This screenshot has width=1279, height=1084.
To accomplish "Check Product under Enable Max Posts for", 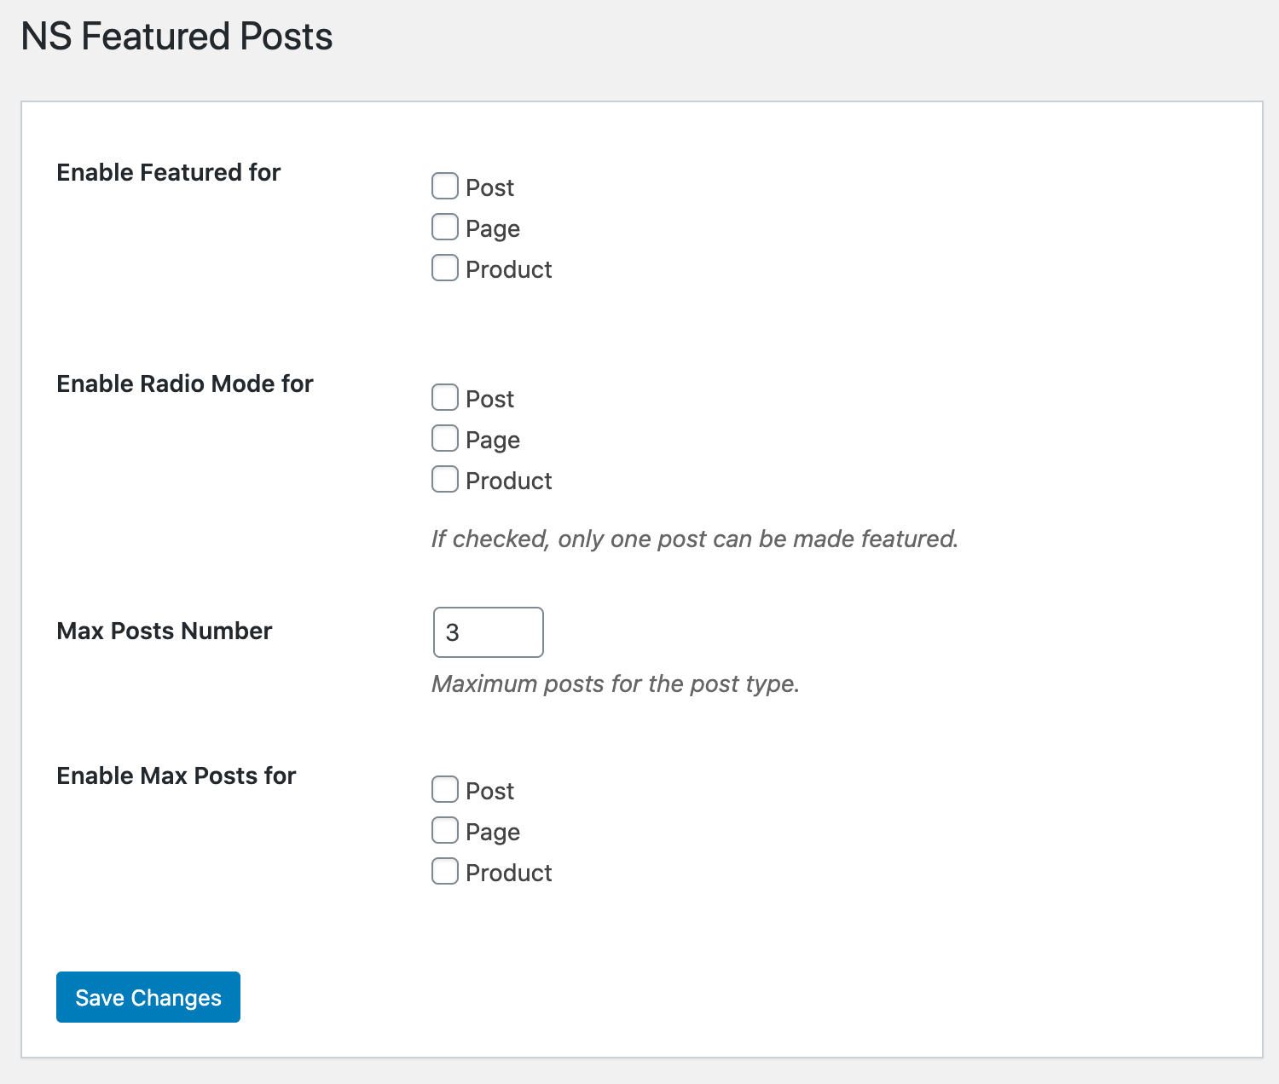I will tap(445, 871).
